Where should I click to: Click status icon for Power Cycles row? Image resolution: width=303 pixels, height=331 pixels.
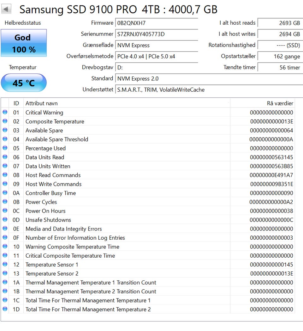(5, 202)
